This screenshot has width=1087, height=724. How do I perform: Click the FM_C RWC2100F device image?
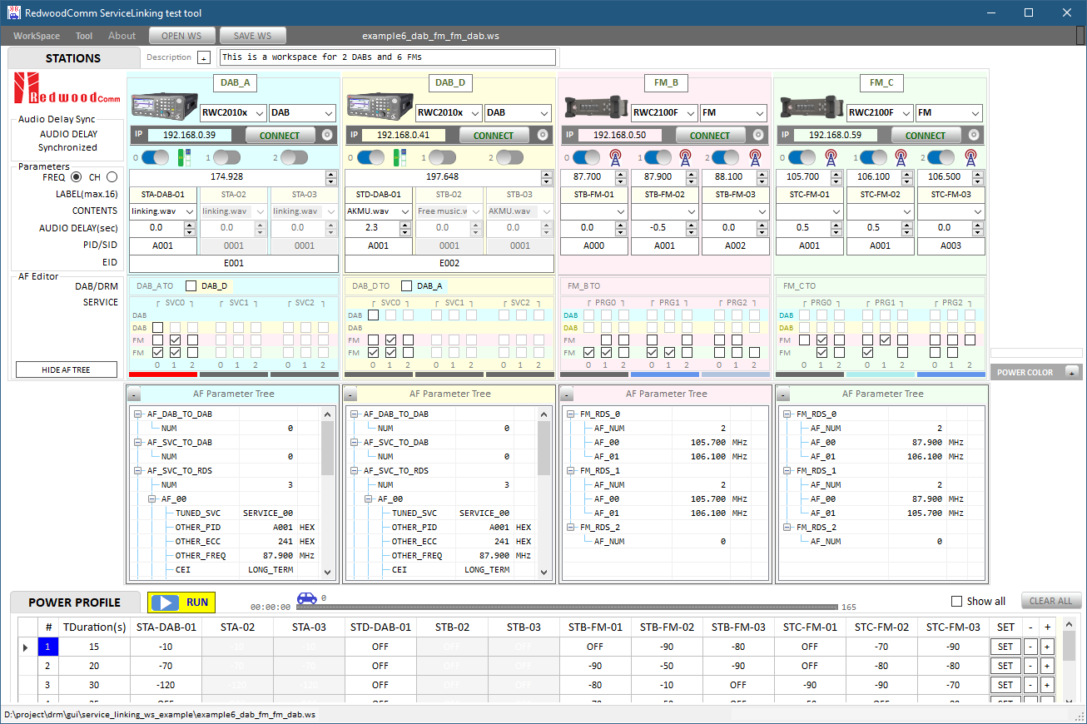point(812,107)
